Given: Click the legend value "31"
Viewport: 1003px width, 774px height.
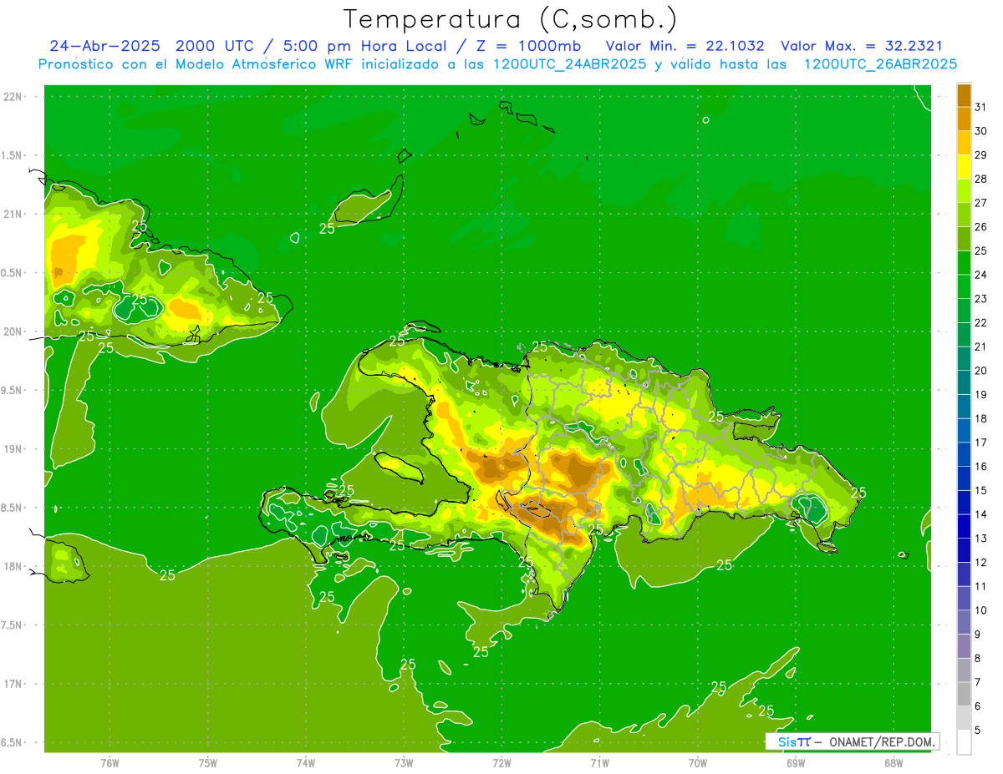Looking at the screenshot, I should point(981,107).
